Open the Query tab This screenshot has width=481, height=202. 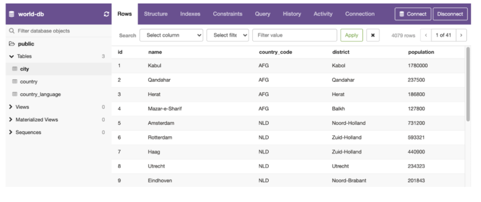pos(263,14)
